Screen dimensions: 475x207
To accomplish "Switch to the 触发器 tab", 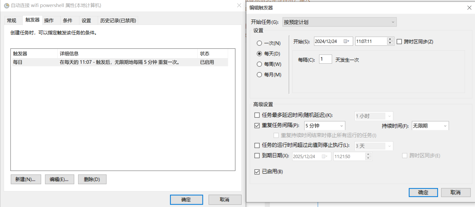I will (32, 20).
